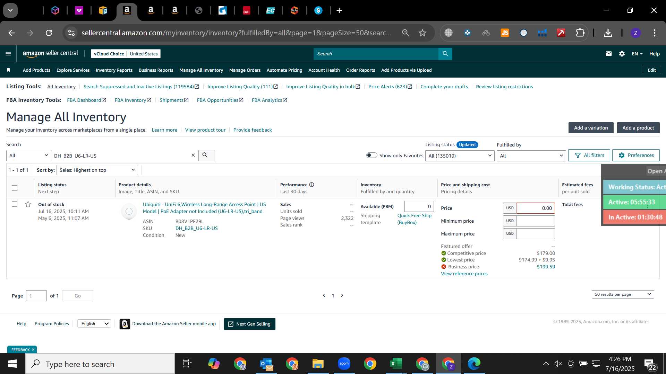Viewport: 666px width, 374px height.
Task: Click the Minimum price input field
Action: pos(536,221)
